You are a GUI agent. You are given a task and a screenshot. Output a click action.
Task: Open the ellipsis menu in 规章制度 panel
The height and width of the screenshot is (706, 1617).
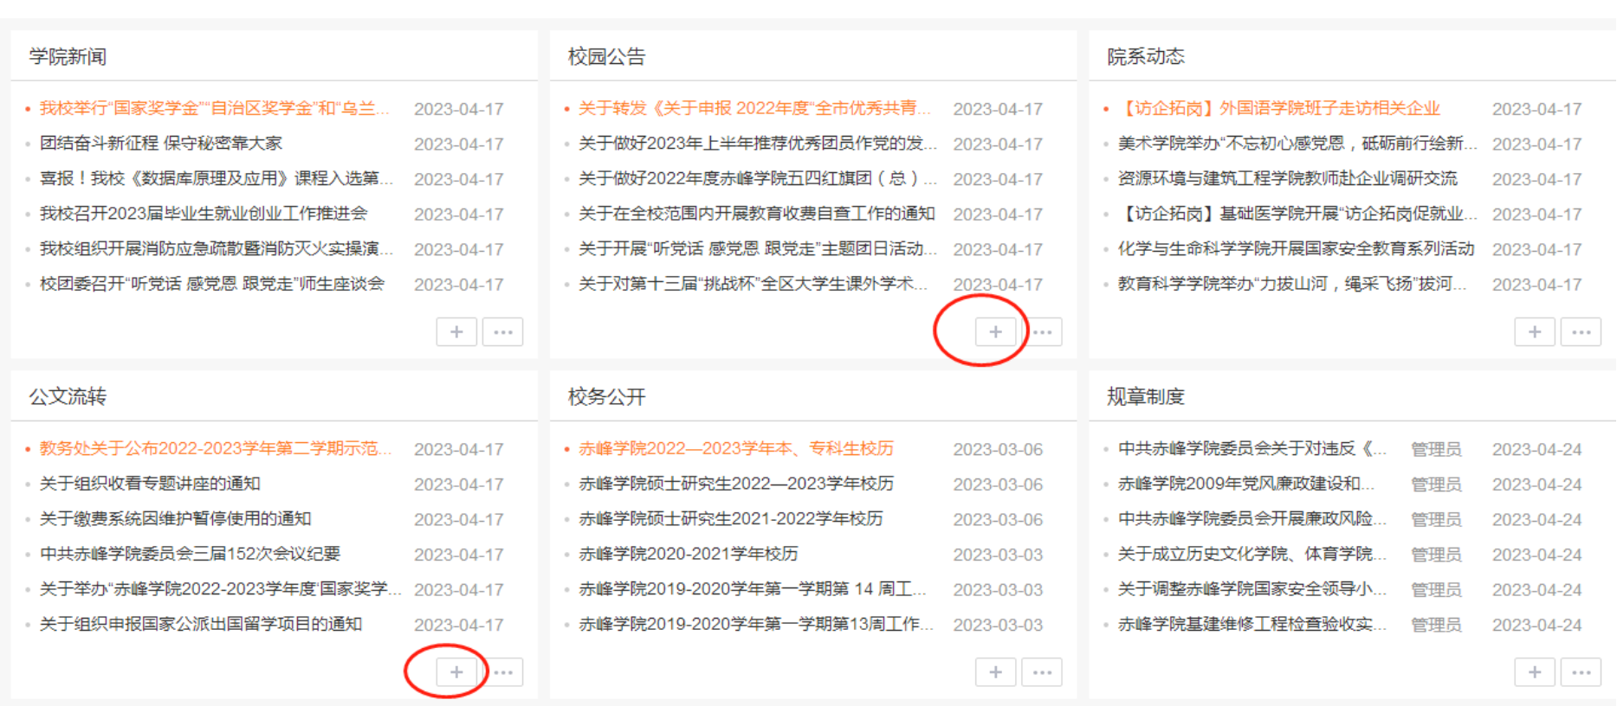coord(1581,672)
